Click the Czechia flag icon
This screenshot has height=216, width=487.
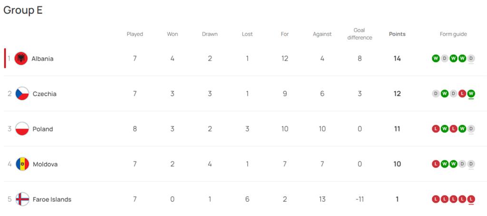[22, 94]
